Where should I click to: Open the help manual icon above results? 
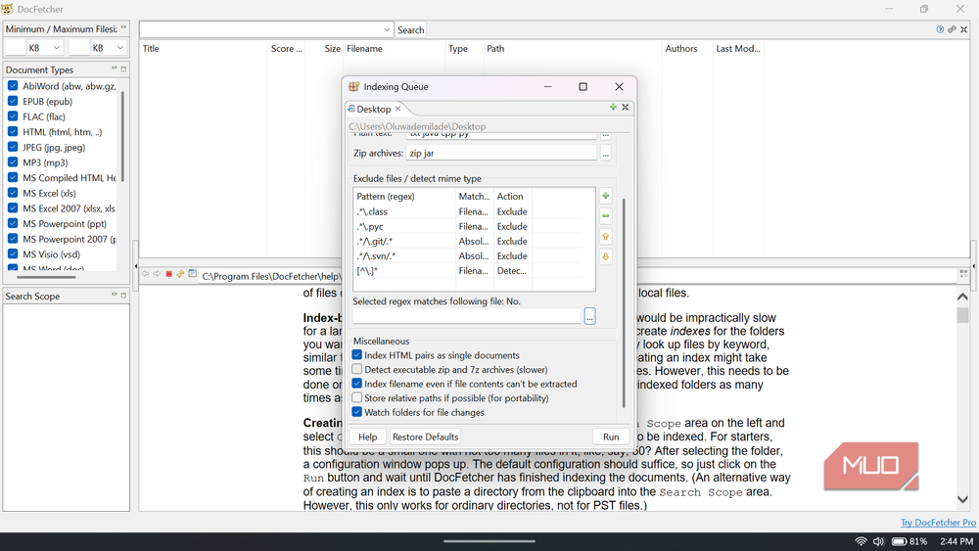940,29
